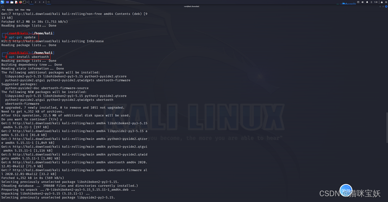Click the show desktop panel icon

(x=8, y=2)
